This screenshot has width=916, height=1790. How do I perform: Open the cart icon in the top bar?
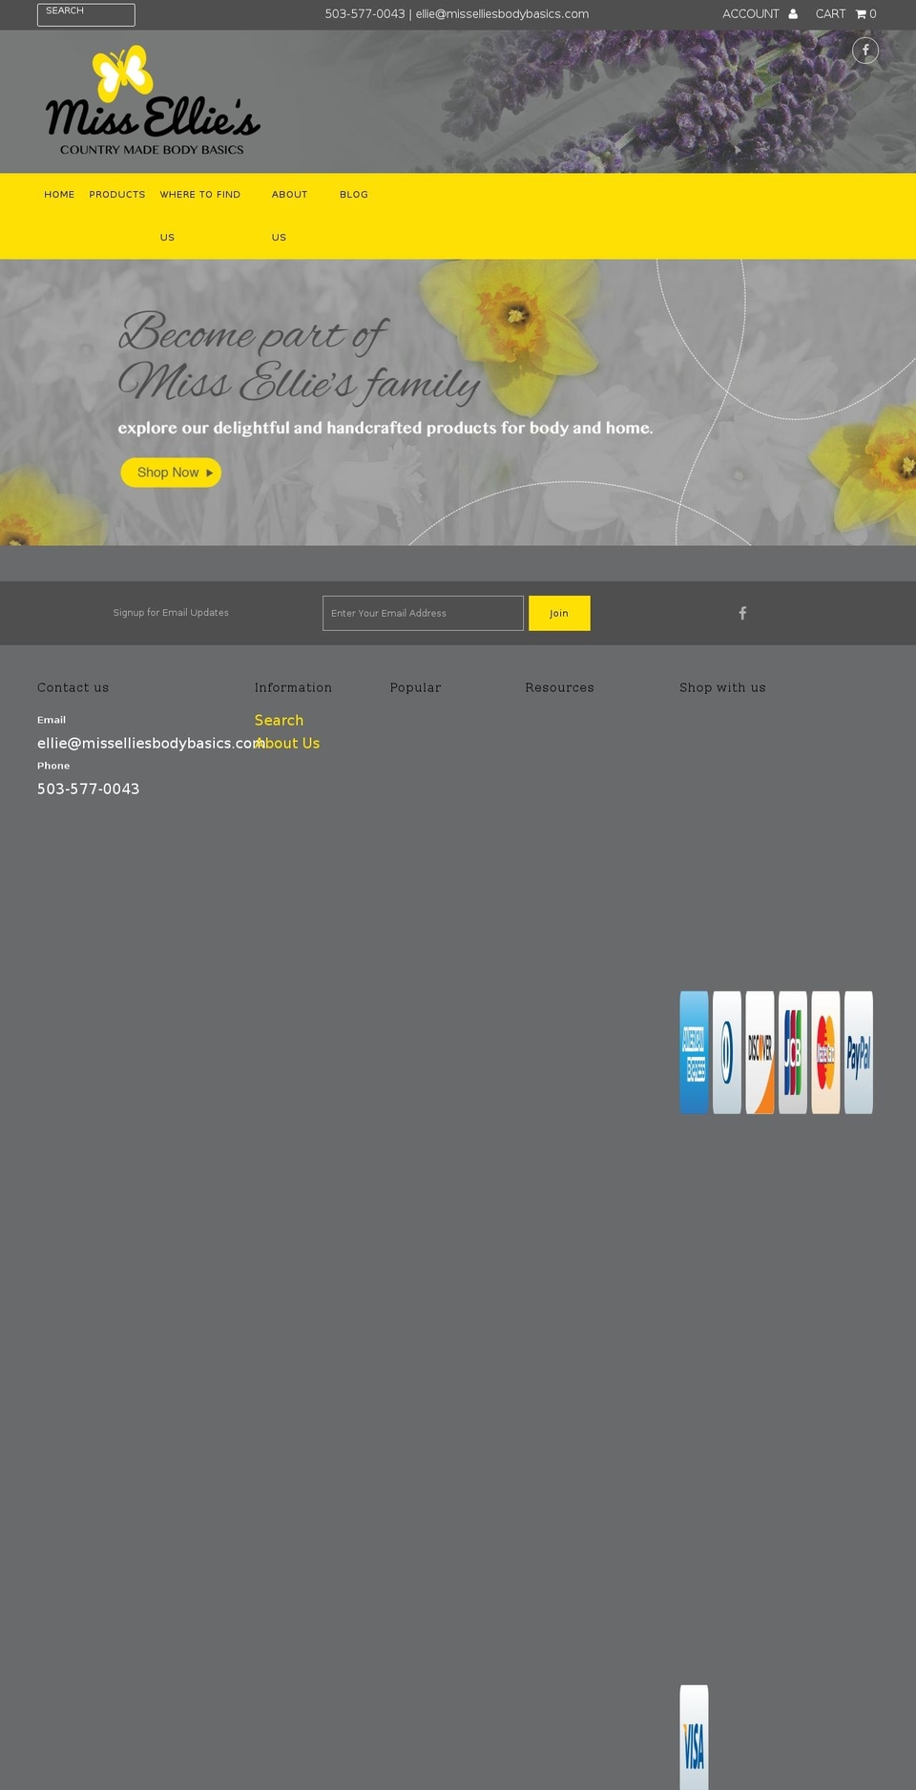tap(861, 14)
